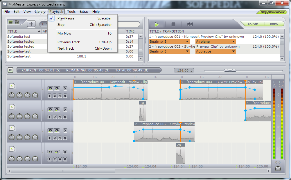Click the 124.00 BPM stepper arrows
The image size is (291, 180).
191,71
